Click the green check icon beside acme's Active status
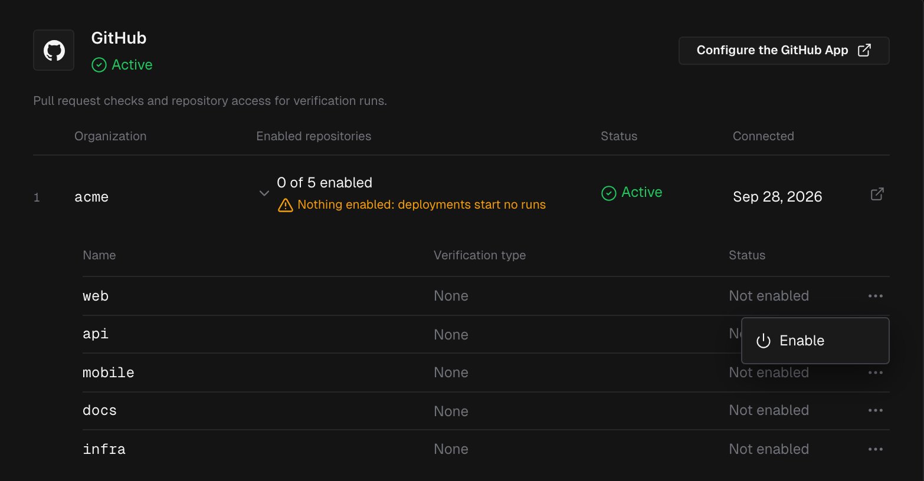The width and height of the screenshot is (924, 481). click(608, 193)
